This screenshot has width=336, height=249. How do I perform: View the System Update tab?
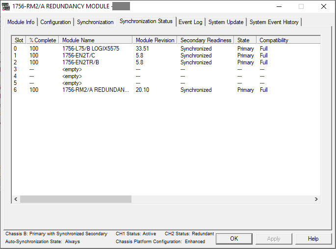point(226,22)
